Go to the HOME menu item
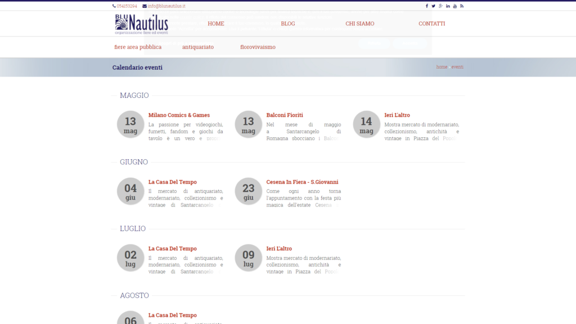This screenshot has width=576, height=324. [x=216, y=24]
